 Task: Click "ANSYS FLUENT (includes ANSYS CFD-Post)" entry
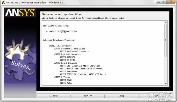(x=82, y=69)
